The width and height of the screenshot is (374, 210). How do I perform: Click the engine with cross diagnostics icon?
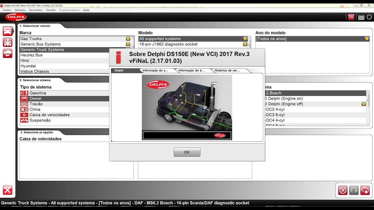365,190
